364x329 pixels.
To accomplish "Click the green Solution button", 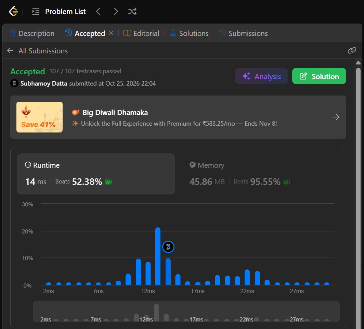I will (x=319, y=76).
